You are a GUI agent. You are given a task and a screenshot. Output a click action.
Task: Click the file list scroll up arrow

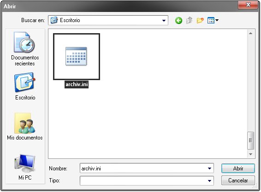click(250, 33)
